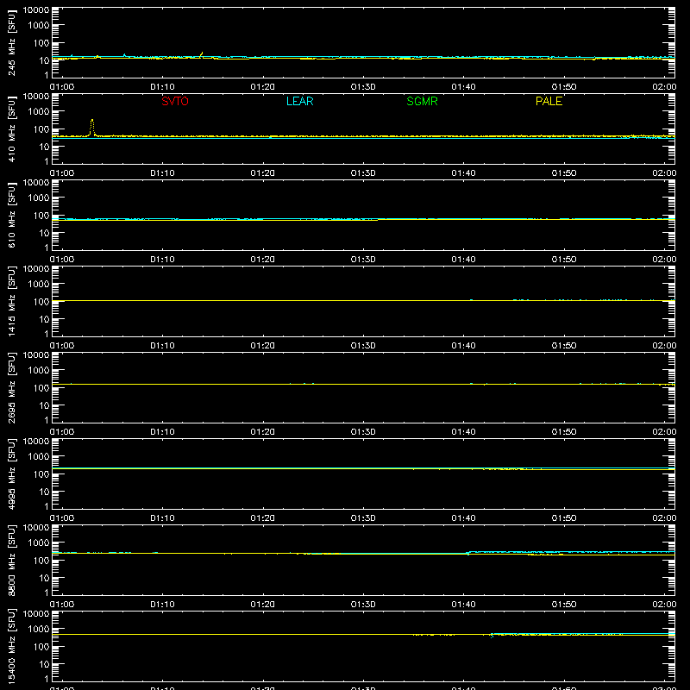Click the 100 tick label of 8800 MHz plot
This screenshot has height=690, width=690.
point(41,561)
